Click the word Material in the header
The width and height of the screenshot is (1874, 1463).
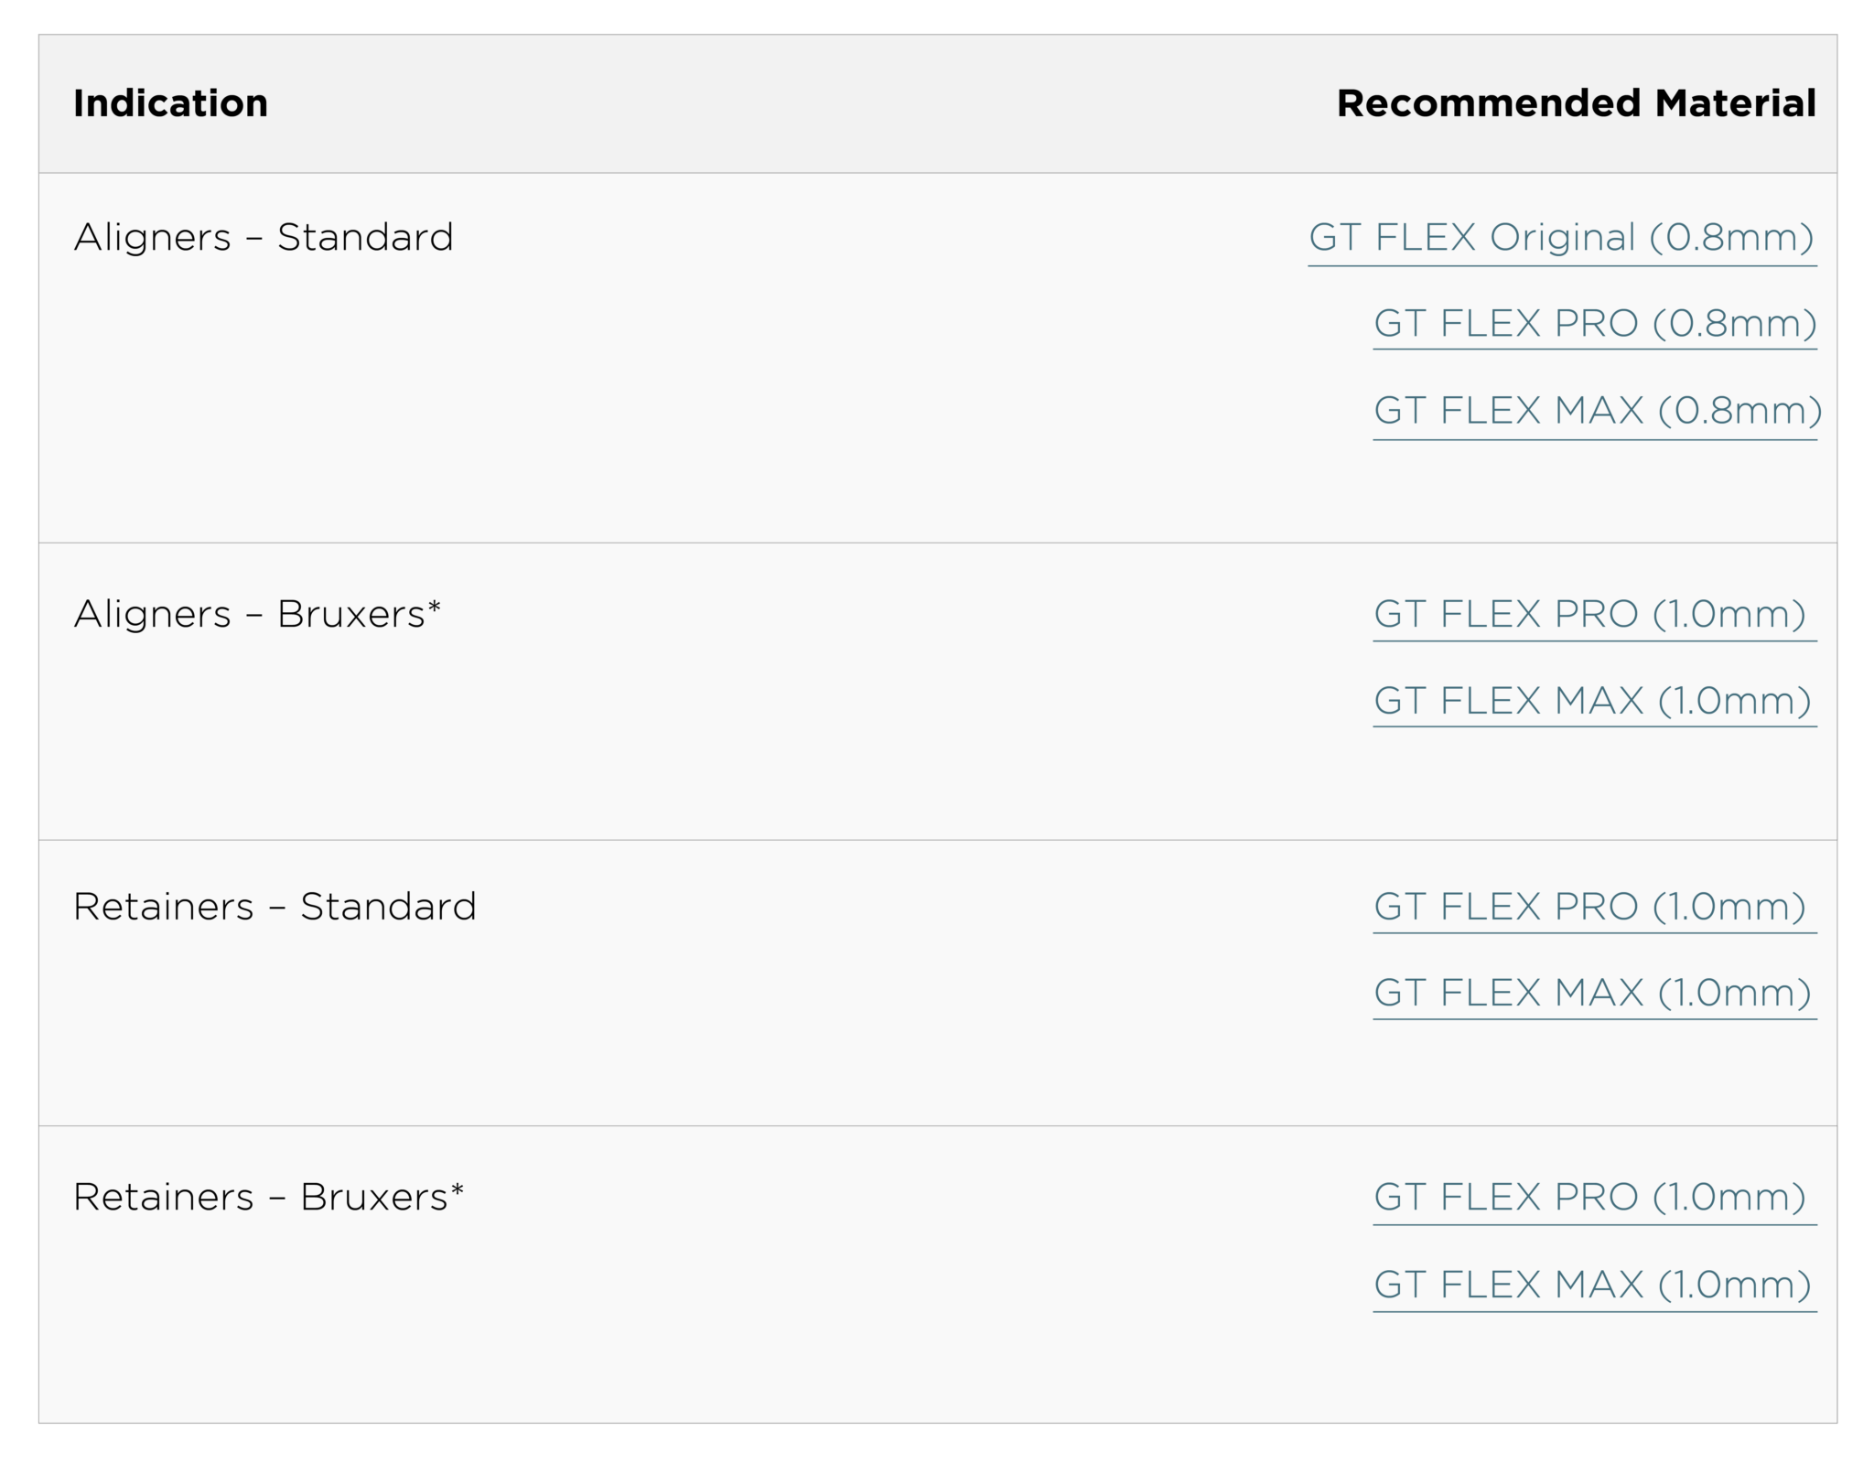[x=1736, y=103]
